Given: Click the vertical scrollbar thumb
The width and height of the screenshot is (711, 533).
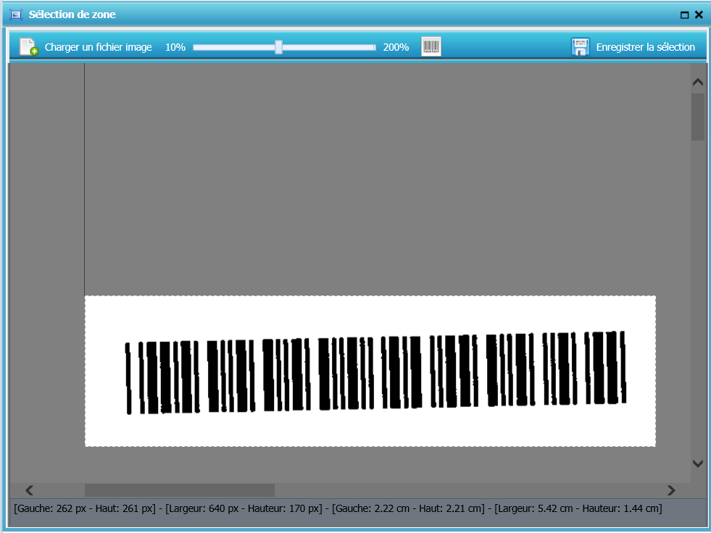Looking at the screenshot, I should tap(697, 116).
